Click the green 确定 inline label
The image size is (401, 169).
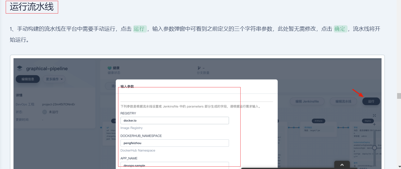tap(341, 29)
